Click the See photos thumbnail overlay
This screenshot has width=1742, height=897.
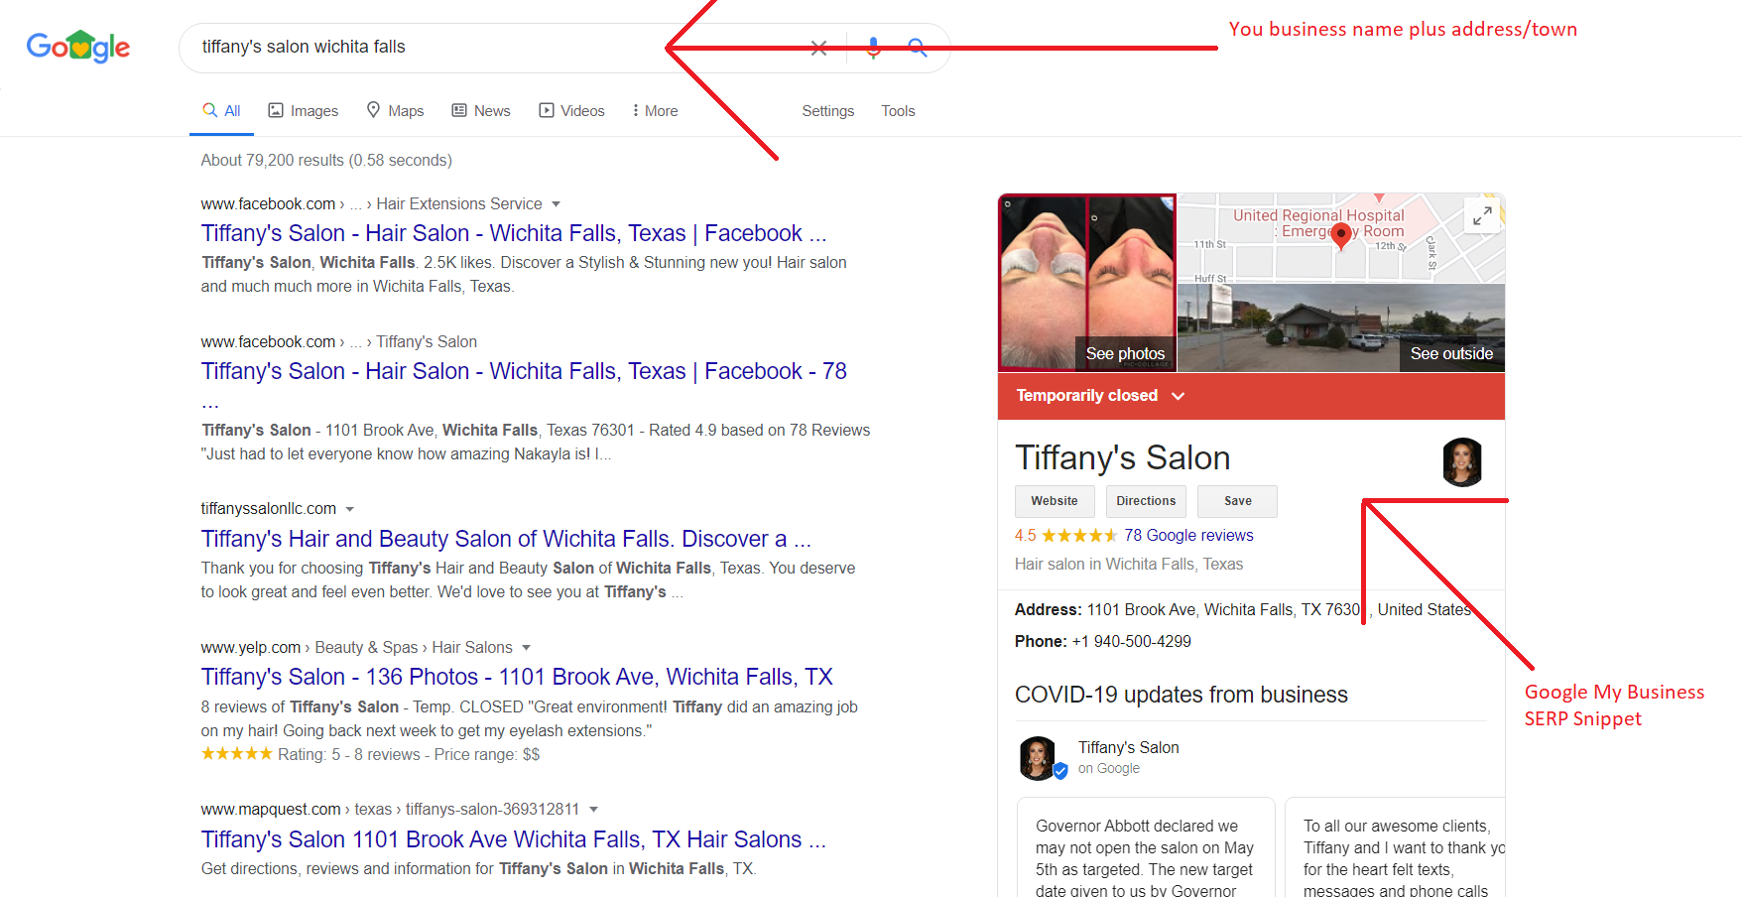(1123, 352)
